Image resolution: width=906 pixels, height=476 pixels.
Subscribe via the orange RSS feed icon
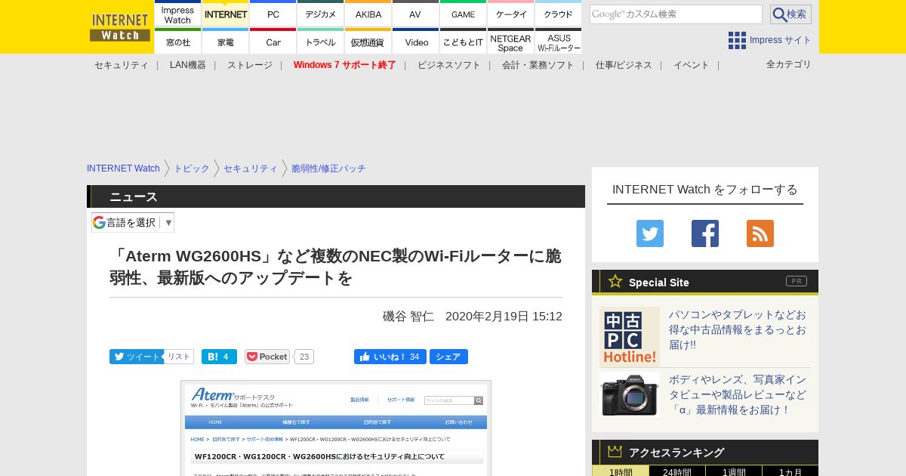[760, 233]
